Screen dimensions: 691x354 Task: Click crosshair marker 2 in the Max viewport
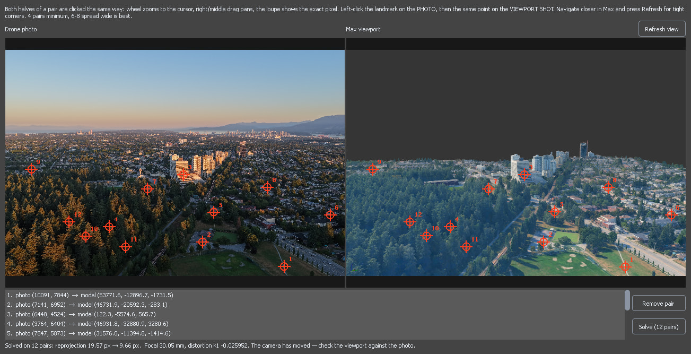click(544, 242)
